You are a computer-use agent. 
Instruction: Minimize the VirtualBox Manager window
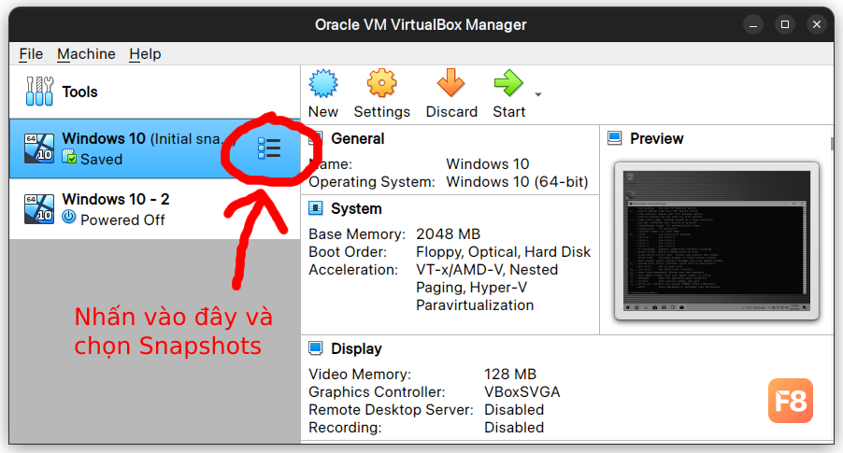click(x=753, y=24)
